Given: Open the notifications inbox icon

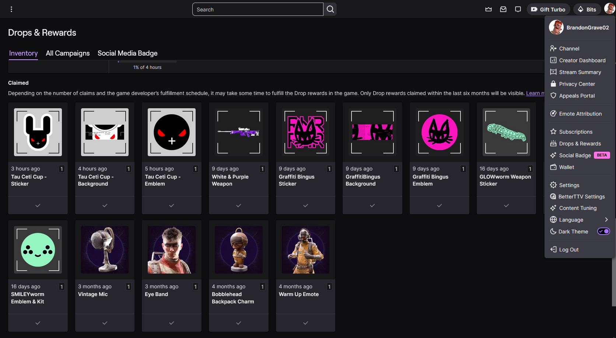Looking at the screenshot, I should [x=503, y=9].
